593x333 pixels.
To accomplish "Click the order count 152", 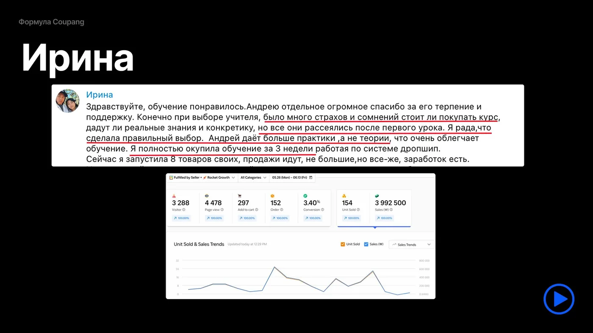I will (x=276, y=203).
